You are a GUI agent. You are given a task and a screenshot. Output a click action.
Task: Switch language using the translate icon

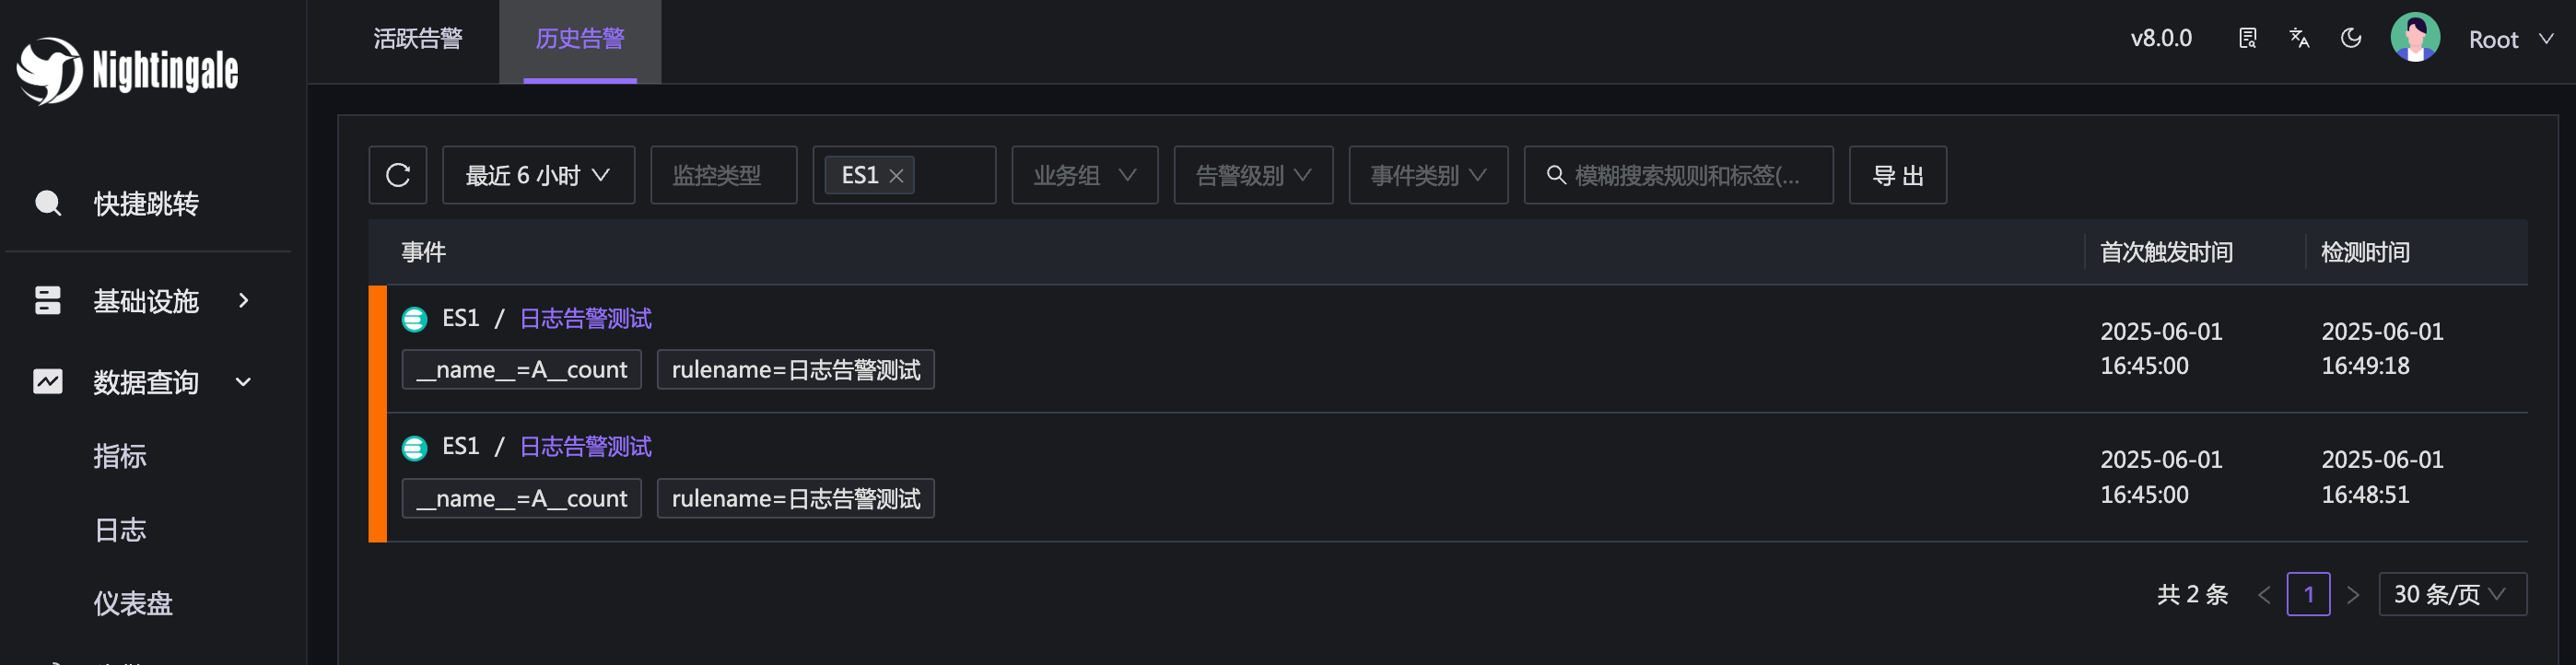click(2299, 38)
